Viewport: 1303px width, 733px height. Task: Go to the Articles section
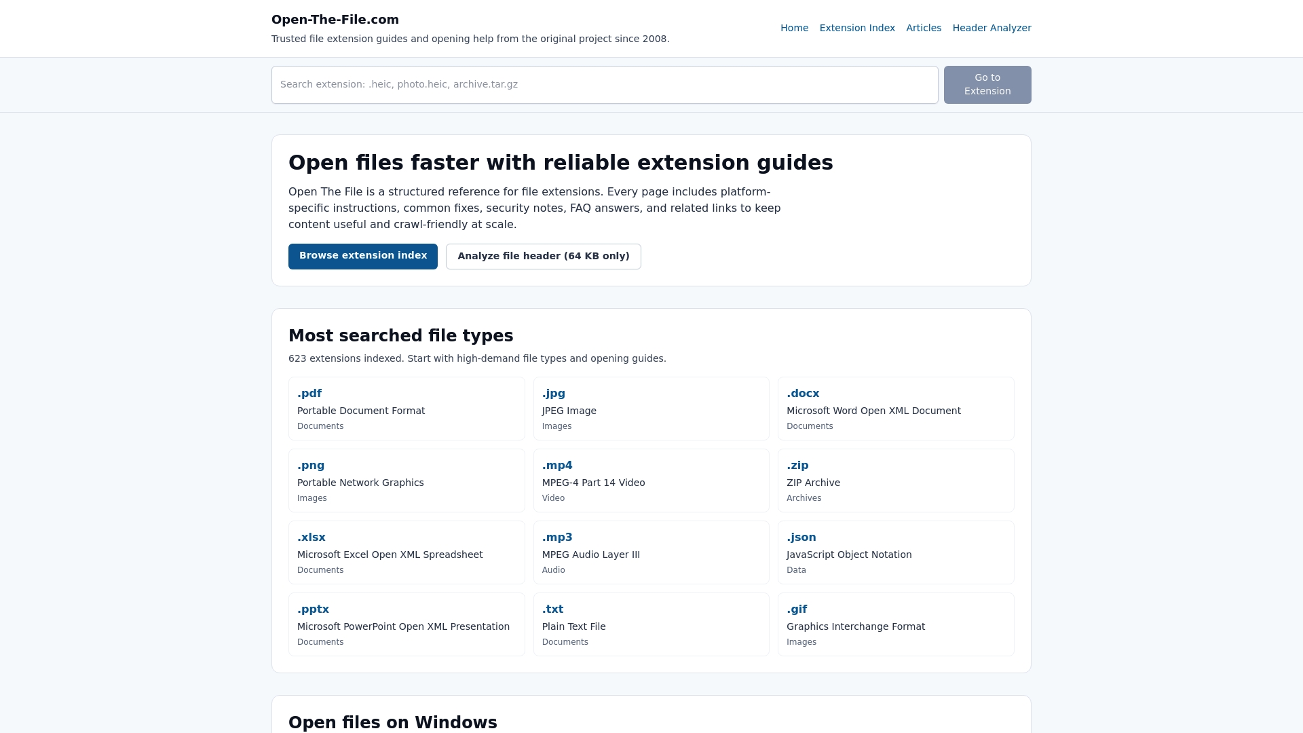924,28
